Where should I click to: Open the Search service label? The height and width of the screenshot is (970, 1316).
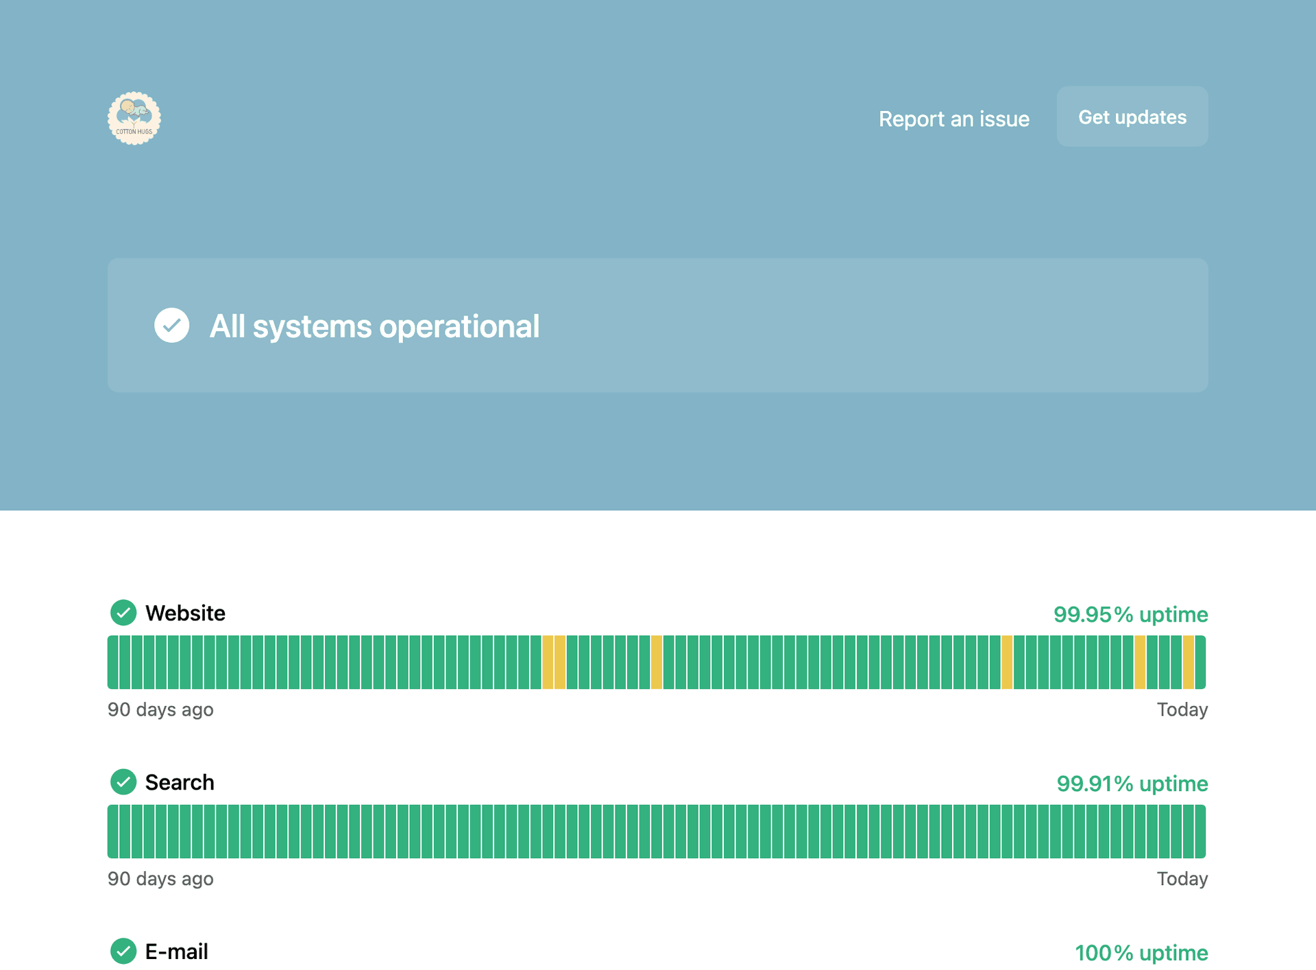click(180, 782)
